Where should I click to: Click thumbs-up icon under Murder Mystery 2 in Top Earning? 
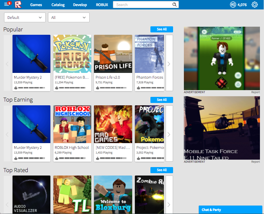(16, 158)
